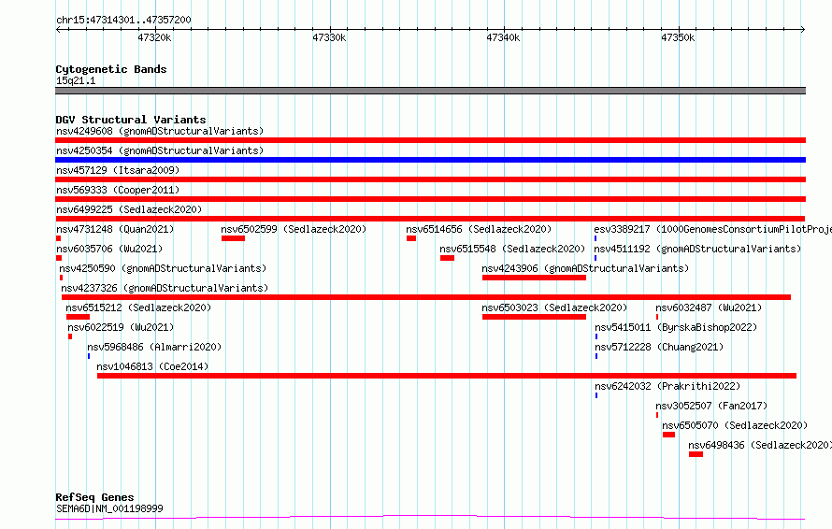Select the nsv4243906 red variant bar

pyautogui.click(x=534, y=278)
